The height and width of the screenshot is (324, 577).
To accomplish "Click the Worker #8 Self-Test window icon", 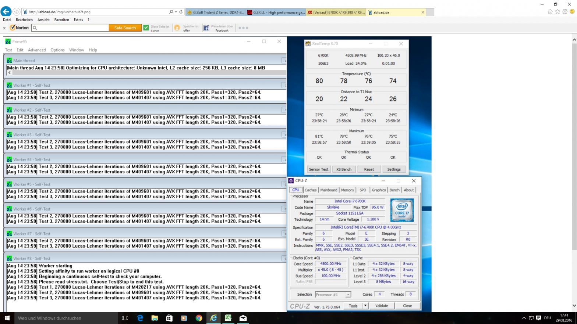I will [9, 258].
